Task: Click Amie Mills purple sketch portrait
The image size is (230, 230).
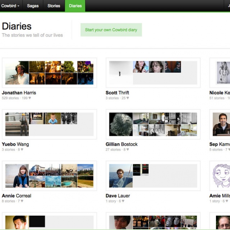Action: 221,176
